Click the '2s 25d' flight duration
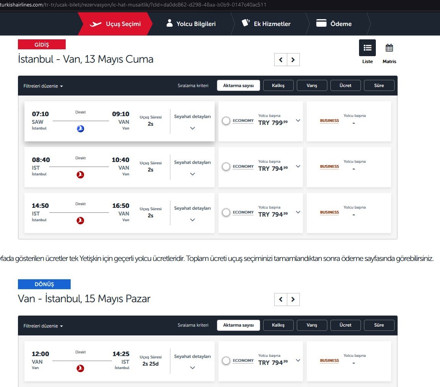The width and height of the screenshot is (440, 387). (150, 364)
